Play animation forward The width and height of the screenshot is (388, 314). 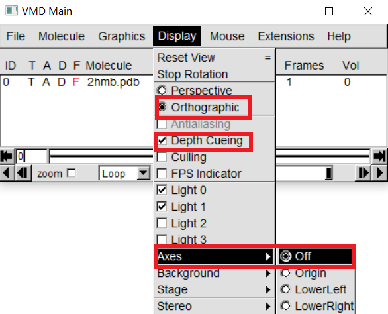(379, 173)
